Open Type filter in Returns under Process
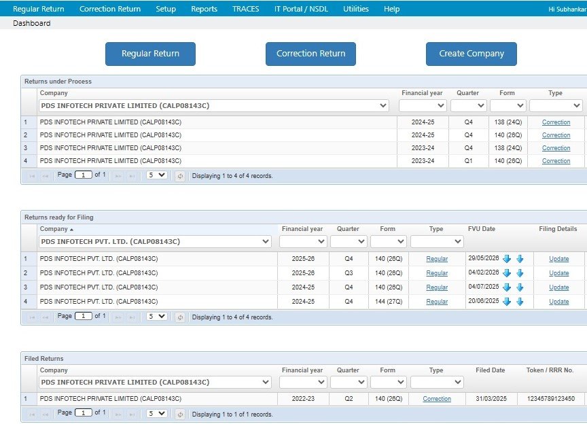 [x=556, y=105]
